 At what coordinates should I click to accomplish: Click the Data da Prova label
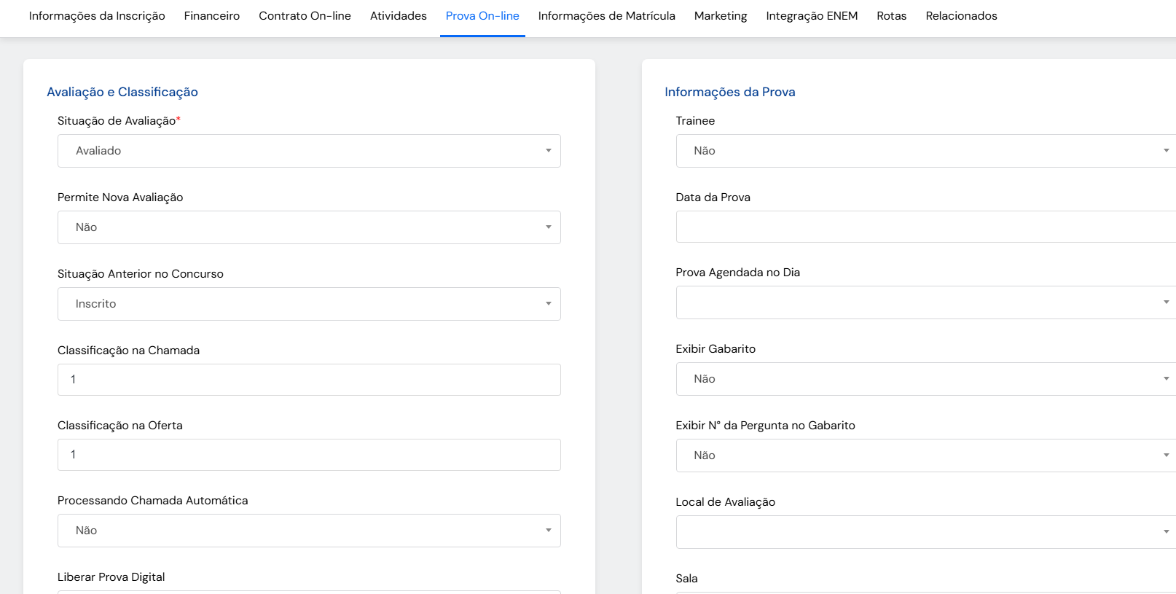713,198
